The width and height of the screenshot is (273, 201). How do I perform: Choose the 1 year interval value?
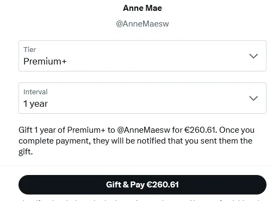click(35, 104)
